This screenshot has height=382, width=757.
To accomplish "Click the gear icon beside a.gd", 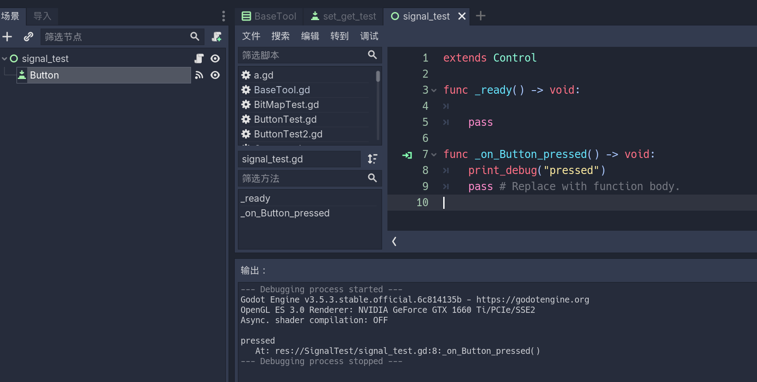I will click(246, 75).
